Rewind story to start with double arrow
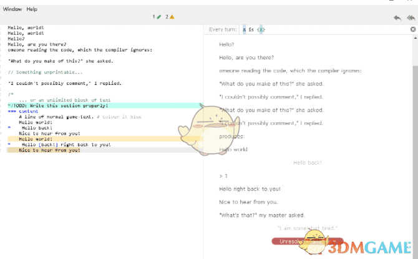This screenshot has height=259, width=418. tap(411, 18)
